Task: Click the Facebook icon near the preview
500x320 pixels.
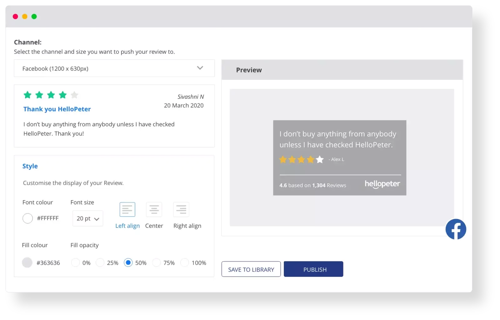Action: click(456, 229)
